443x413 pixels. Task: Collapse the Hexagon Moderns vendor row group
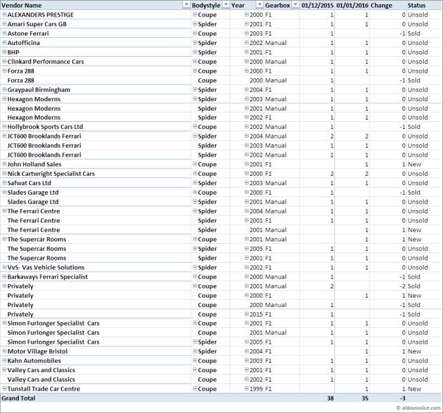click(4, 99)
